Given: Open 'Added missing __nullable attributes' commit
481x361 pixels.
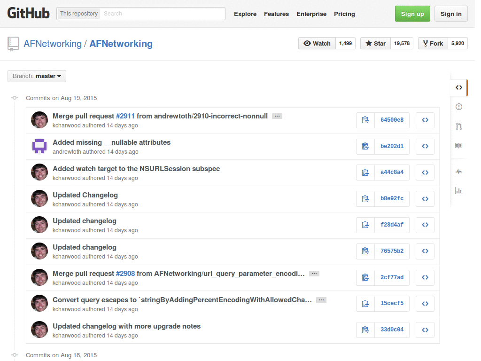Looking at the screenshot, I should pyautogui.click(x=112, y=142).
